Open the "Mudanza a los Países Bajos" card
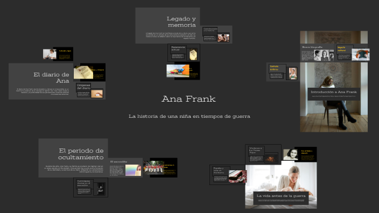The height and width of the screenshot is (213, 379). pos(263,154)
